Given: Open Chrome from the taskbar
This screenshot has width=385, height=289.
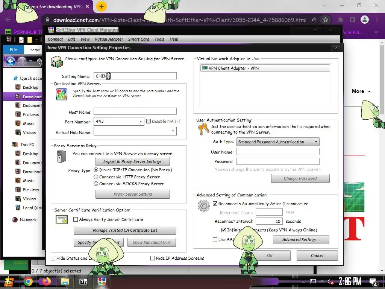Looking at the screenshot, I should 28,282.
